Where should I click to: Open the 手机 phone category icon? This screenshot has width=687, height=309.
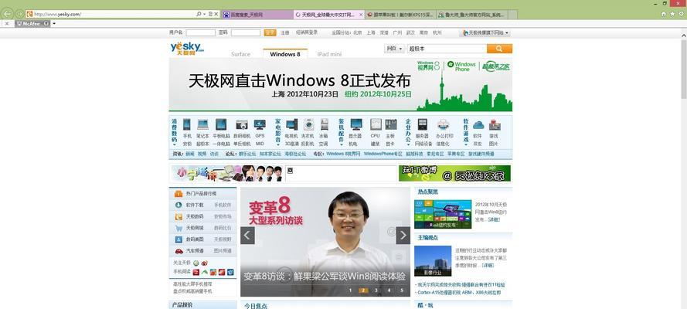pos(187,124)
